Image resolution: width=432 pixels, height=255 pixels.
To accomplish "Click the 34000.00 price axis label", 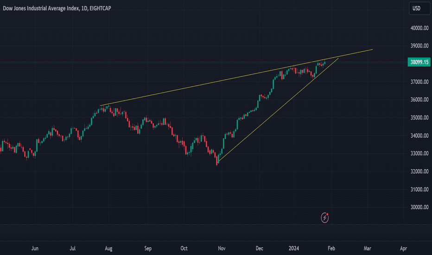I will 419,135.
